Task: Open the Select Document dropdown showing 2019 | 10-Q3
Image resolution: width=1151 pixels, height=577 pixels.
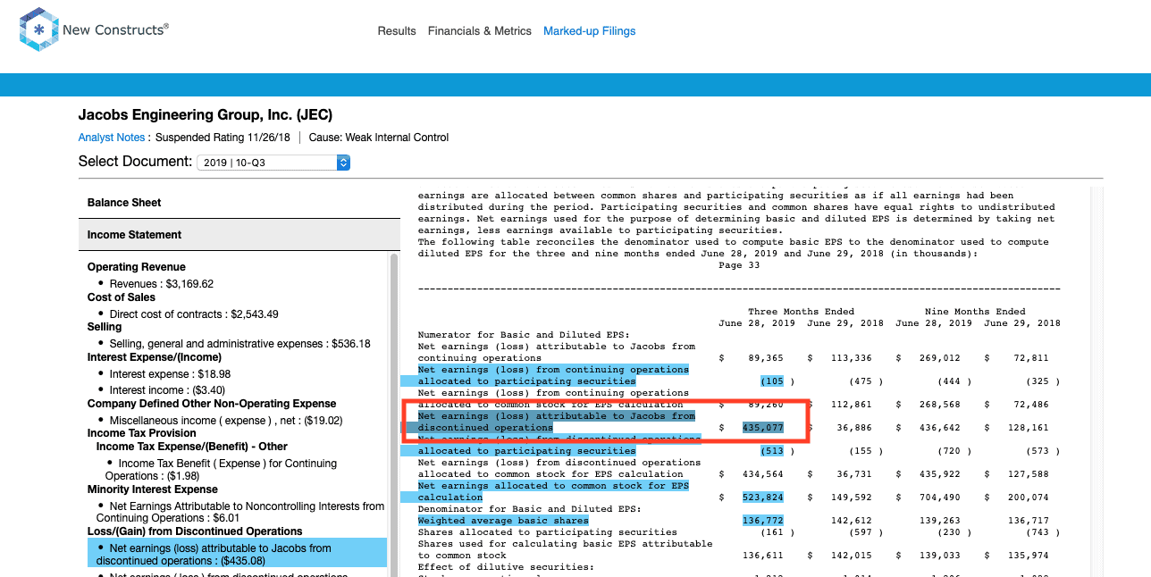Action: pos(273,163)
